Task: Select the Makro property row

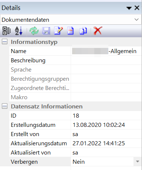Action: [75, 97]
